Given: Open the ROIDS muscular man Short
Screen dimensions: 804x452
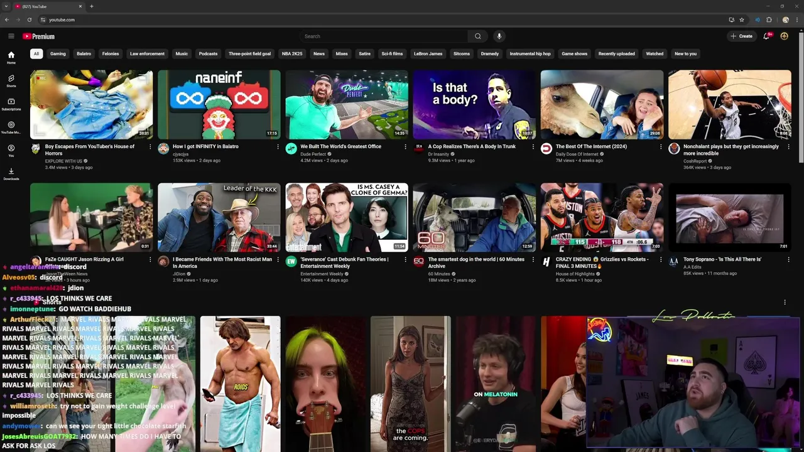Looking at the screenshot, I should (x=240, y=384).
